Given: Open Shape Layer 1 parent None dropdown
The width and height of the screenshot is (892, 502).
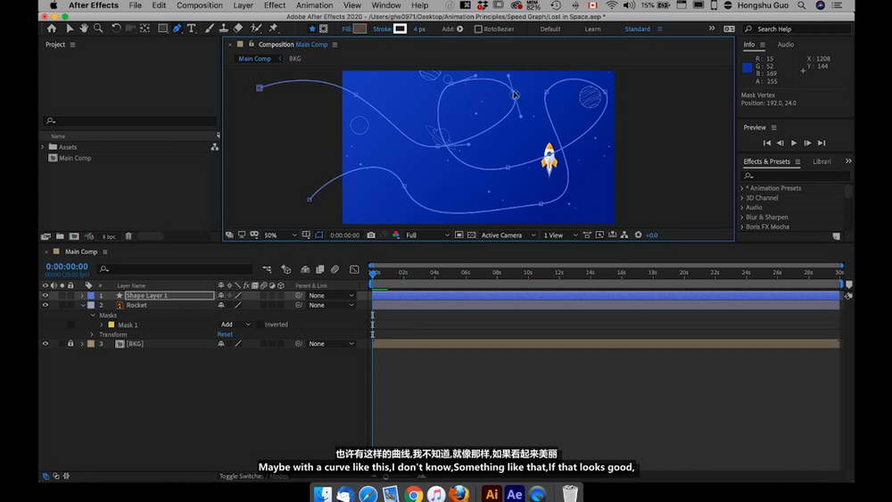Looking at the screenshot, I should click(x=331, y=296).
